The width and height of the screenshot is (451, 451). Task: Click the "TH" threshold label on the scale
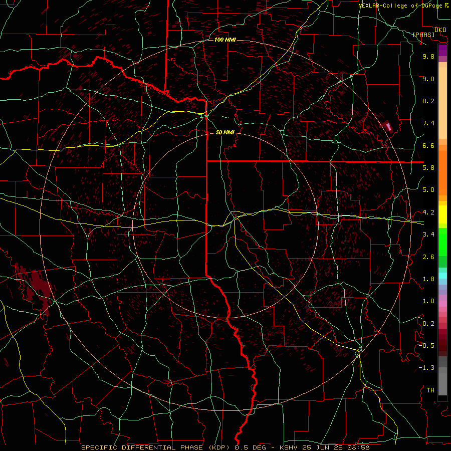pyautogui.click(x=430, y=390)
